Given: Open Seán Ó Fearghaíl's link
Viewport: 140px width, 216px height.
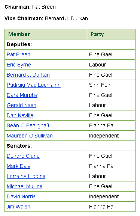Looking at the screenshot, I should [28, 125].
